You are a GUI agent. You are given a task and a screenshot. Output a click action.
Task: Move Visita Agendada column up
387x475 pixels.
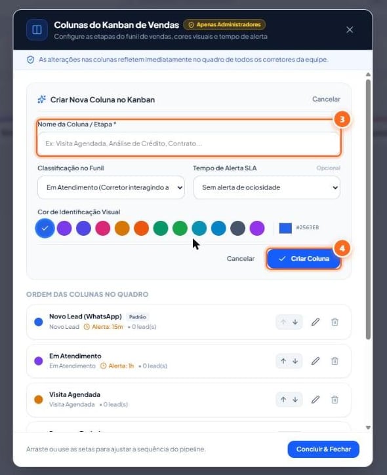283,400
